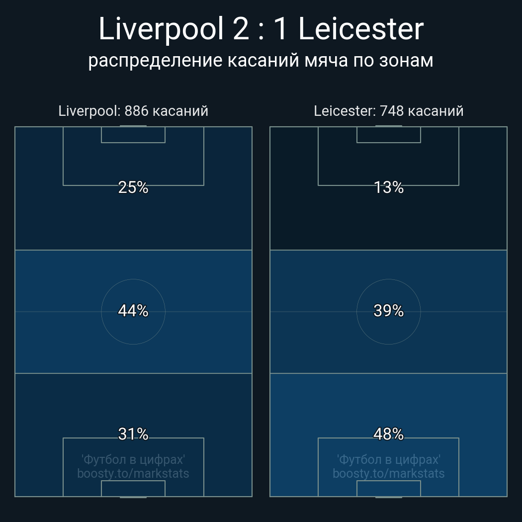Screen dimensions: 522x522
Task: Select the Liverpool: 886 касаний heading
Action: coord(133,111)
